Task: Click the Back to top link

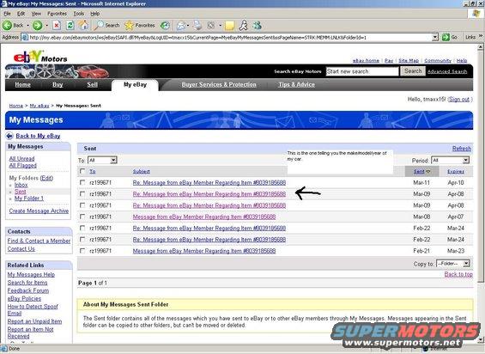Action: click(x=458, y=274)
